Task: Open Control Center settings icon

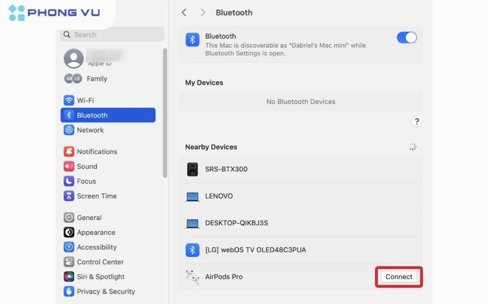Action: tap(69, 261)
